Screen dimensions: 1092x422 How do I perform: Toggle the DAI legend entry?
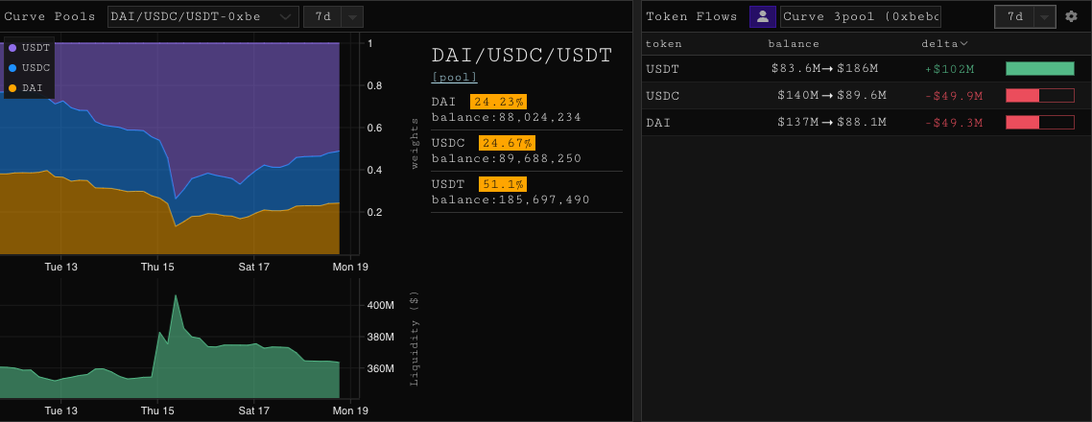[25, 88]
